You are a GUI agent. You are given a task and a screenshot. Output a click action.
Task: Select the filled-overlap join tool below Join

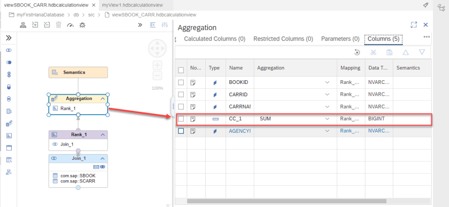9,63
